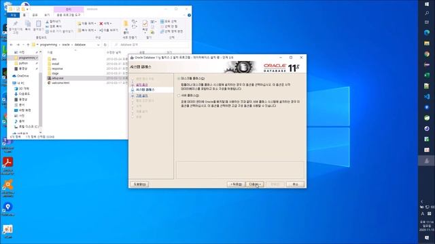Click Paste shortcut (바로 가기 붙여넣기) in ribbon
The height and width of the screenshot is (244, 435).
click(59, 32)
